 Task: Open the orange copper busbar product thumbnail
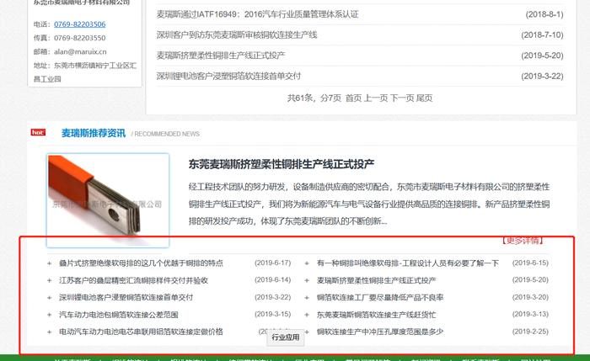pyautogui.click(x=108, y=200)
